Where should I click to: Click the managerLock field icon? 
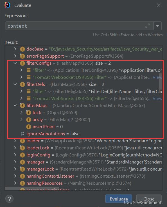point(22,169)
